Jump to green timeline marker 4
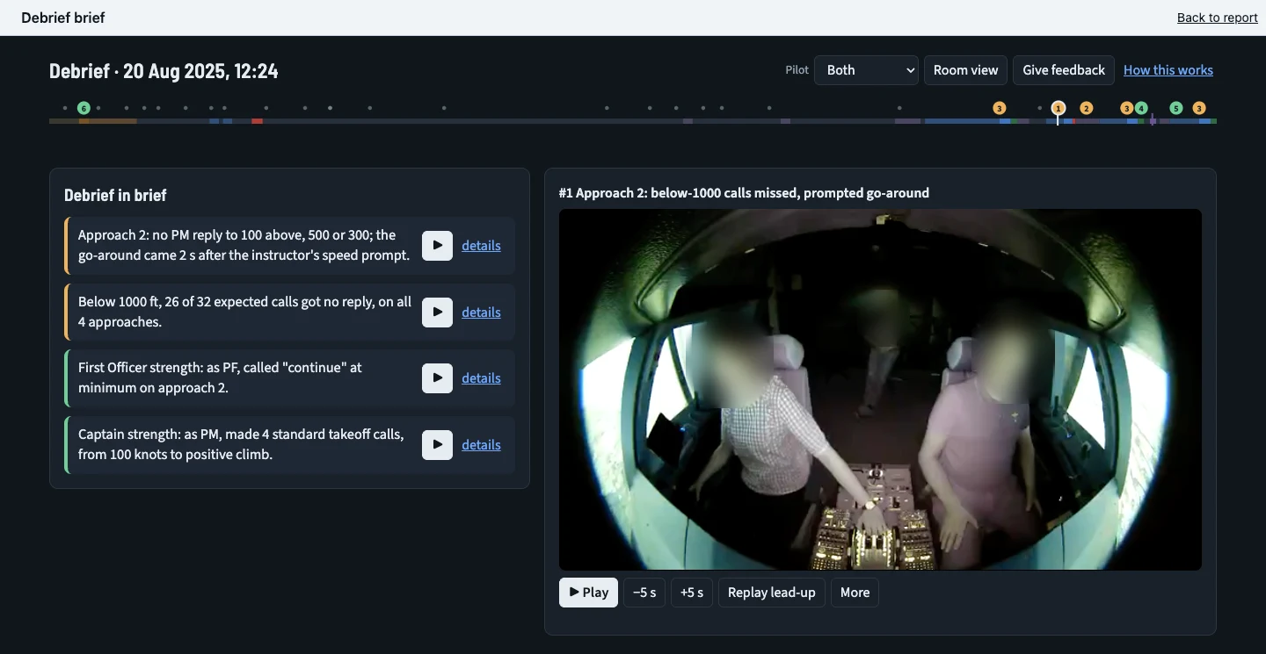1266x654 pixels. pos(1141,108)
